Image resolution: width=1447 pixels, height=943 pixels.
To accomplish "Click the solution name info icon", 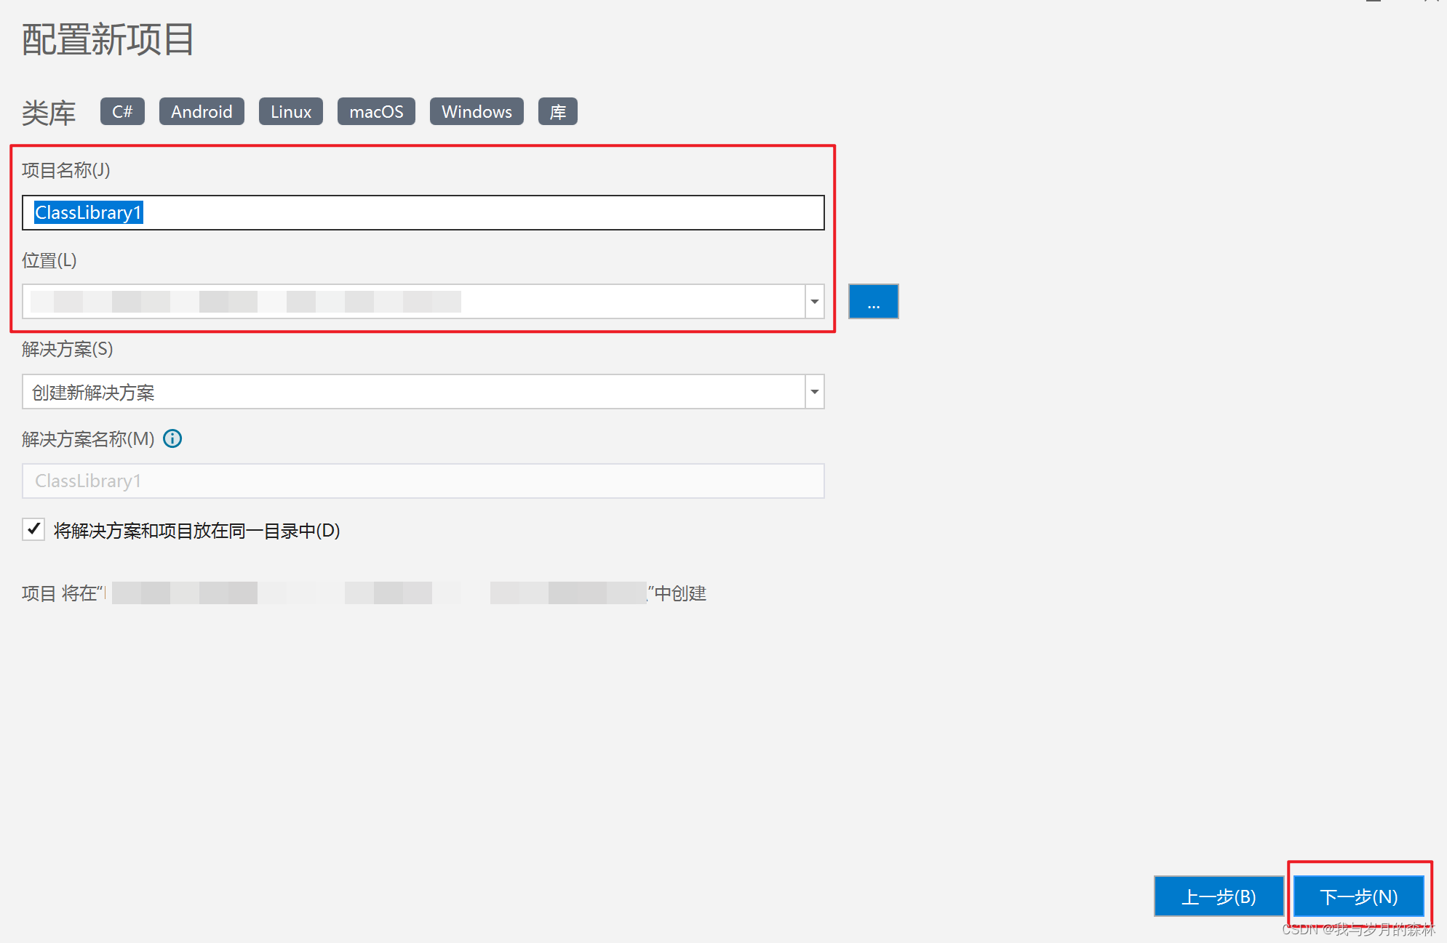I will 172,438.
